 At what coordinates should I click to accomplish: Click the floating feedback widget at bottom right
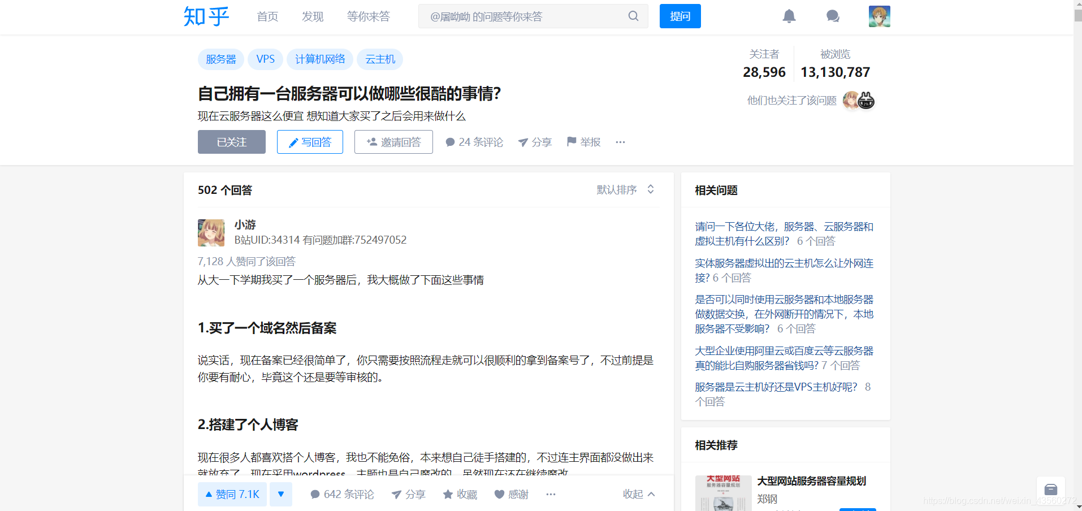1050,489
